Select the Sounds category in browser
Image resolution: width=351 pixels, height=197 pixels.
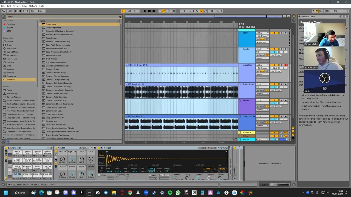(10, 42)
